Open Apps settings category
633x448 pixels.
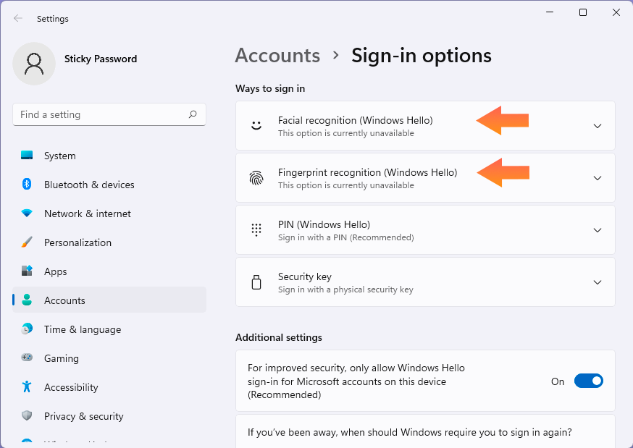click(x=109, y=271)
